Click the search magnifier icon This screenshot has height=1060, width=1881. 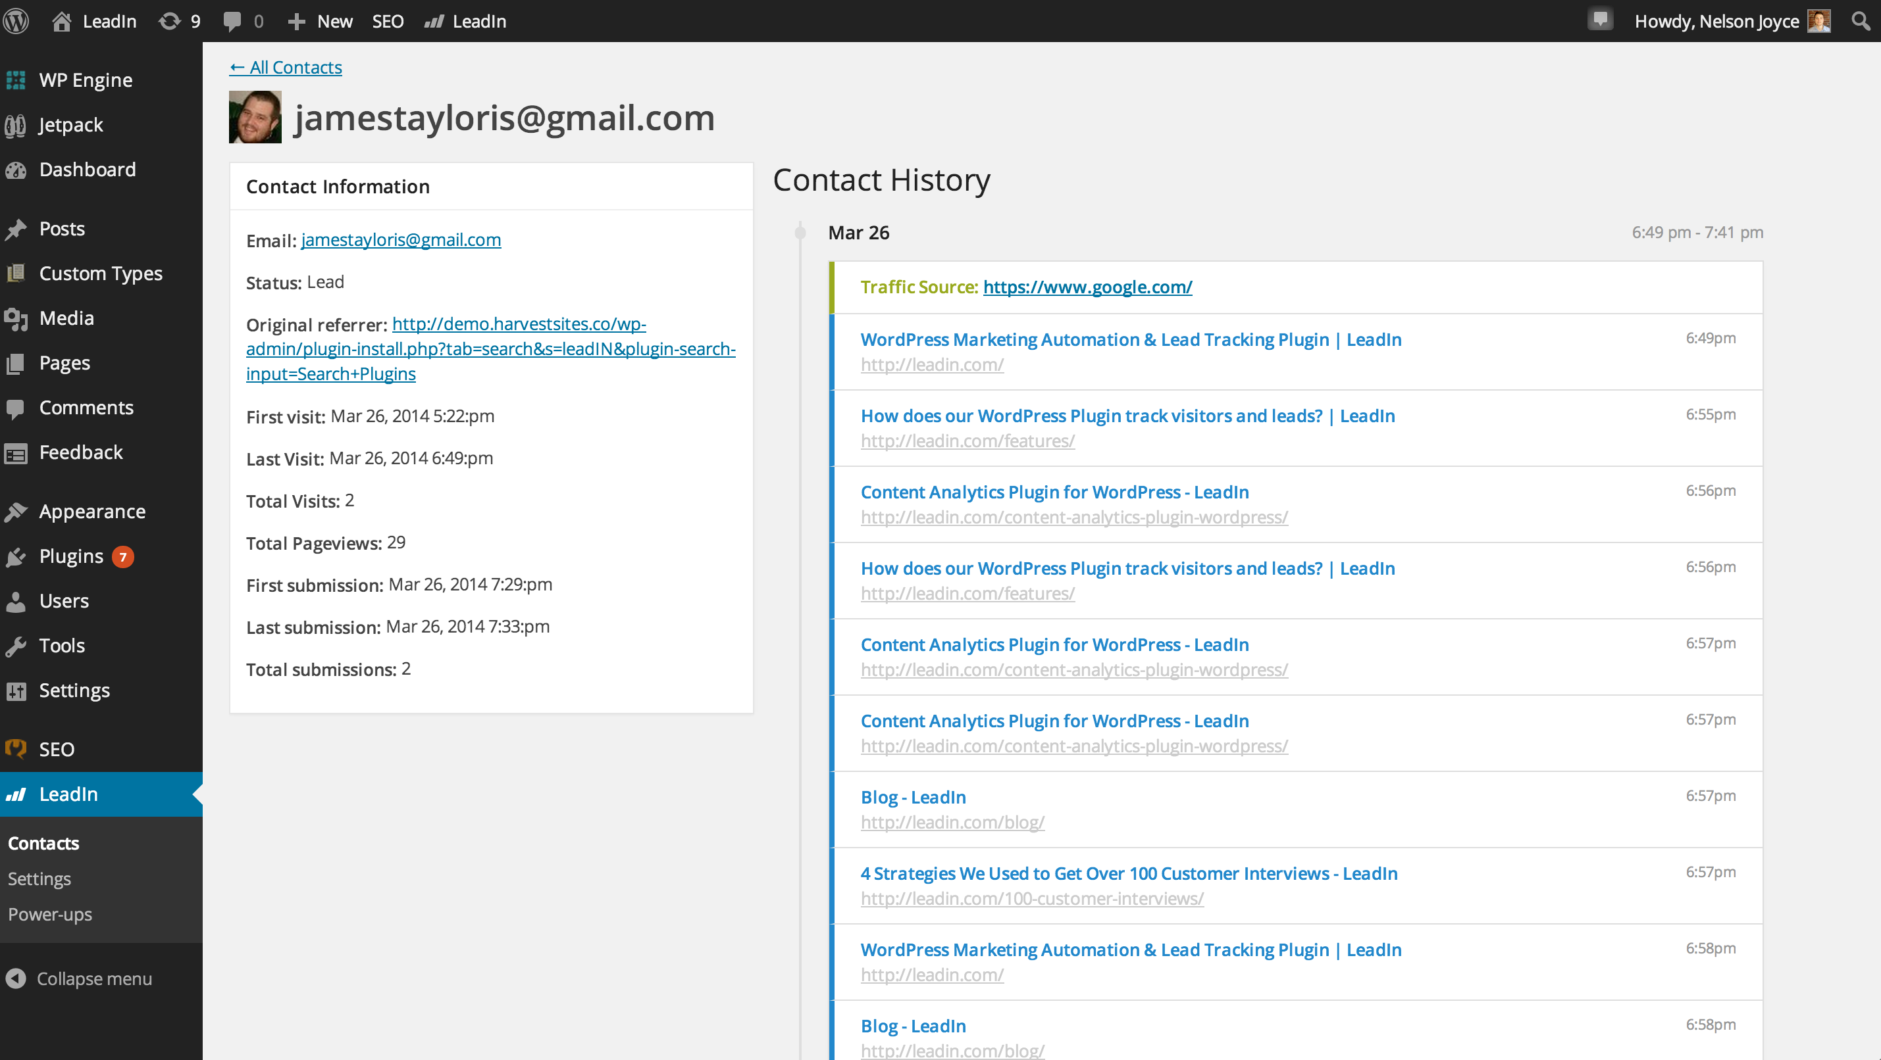pos(1861,20)
